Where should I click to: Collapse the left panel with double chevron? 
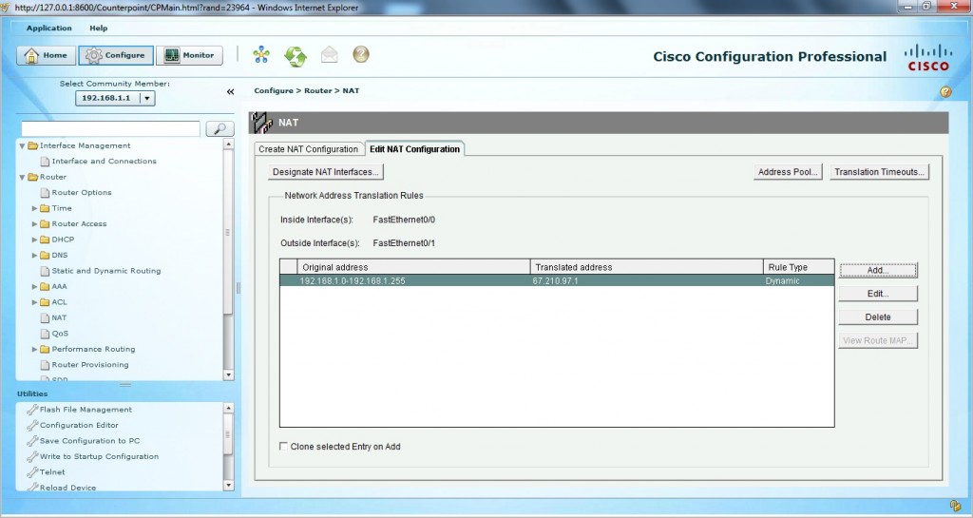click(230, 92)
